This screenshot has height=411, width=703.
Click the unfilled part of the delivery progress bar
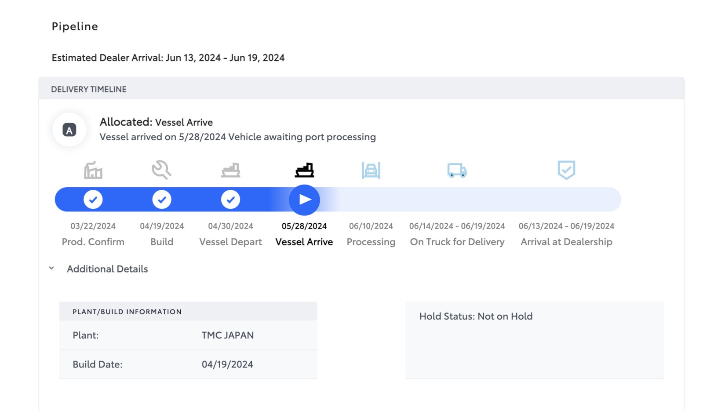point(470,200)
